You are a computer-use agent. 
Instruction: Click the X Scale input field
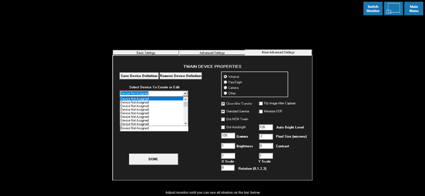tap(228, 156)
